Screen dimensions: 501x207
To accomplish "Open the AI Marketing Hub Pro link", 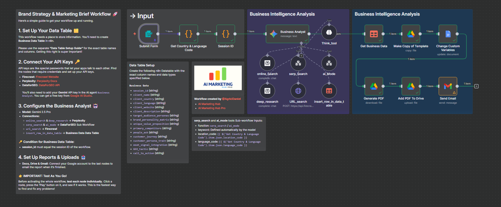I will 212,108.
